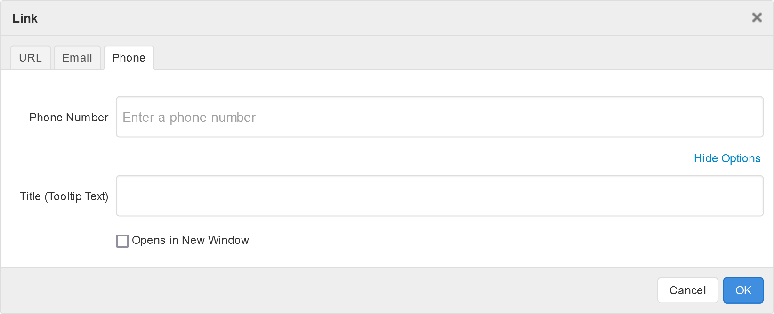Screen dimensions: 774x314
Task: Switch to the URL tab
Action: coord(31,58)
